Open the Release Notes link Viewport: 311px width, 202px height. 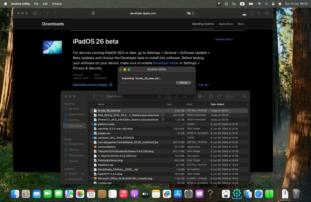[x=224, y=39]
